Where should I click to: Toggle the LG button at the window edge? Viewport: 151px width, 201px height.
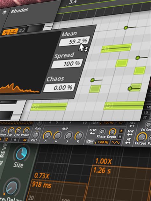click(146, 112)
